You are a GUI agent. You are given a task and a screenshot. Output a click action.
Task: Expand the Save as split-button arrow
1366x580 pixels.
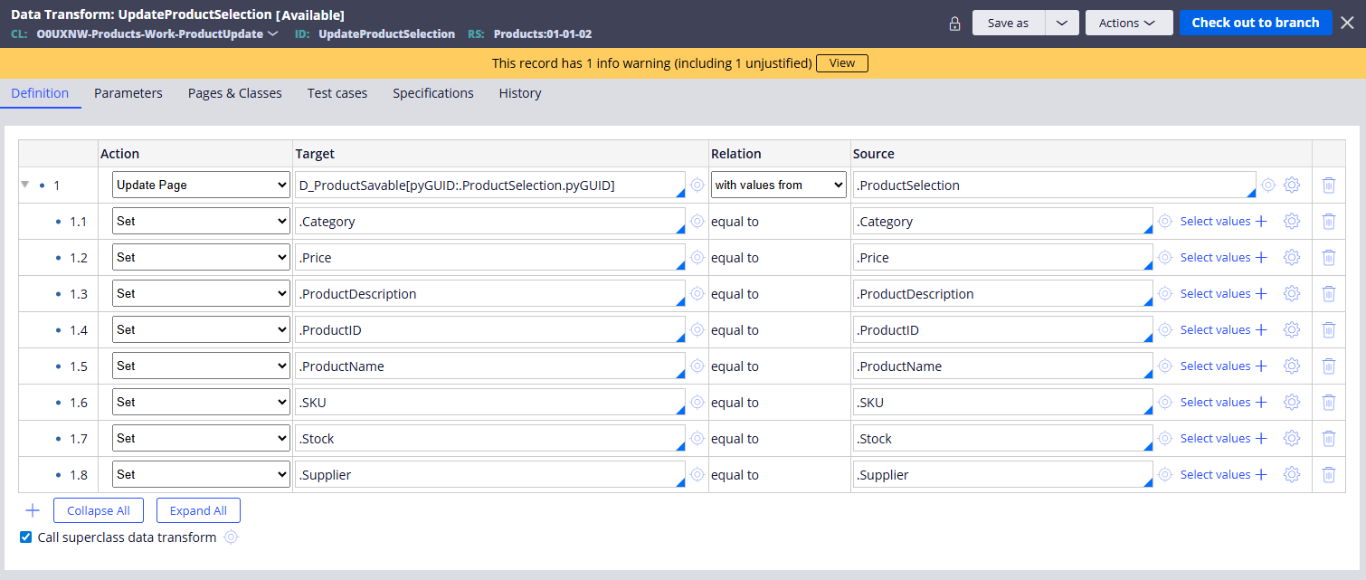[x=1062, y=24]
